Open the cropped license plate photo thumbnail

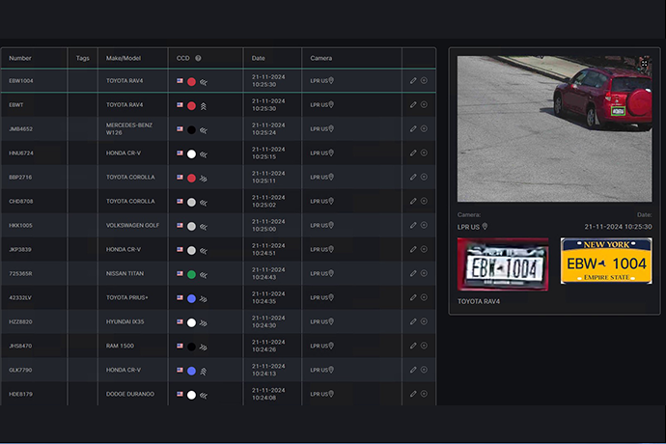point(502,264)
